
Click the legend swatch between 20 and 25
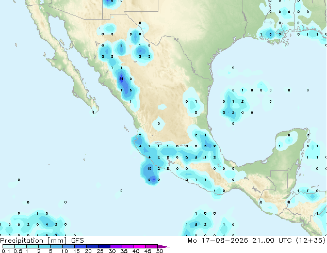coord(92,246)
